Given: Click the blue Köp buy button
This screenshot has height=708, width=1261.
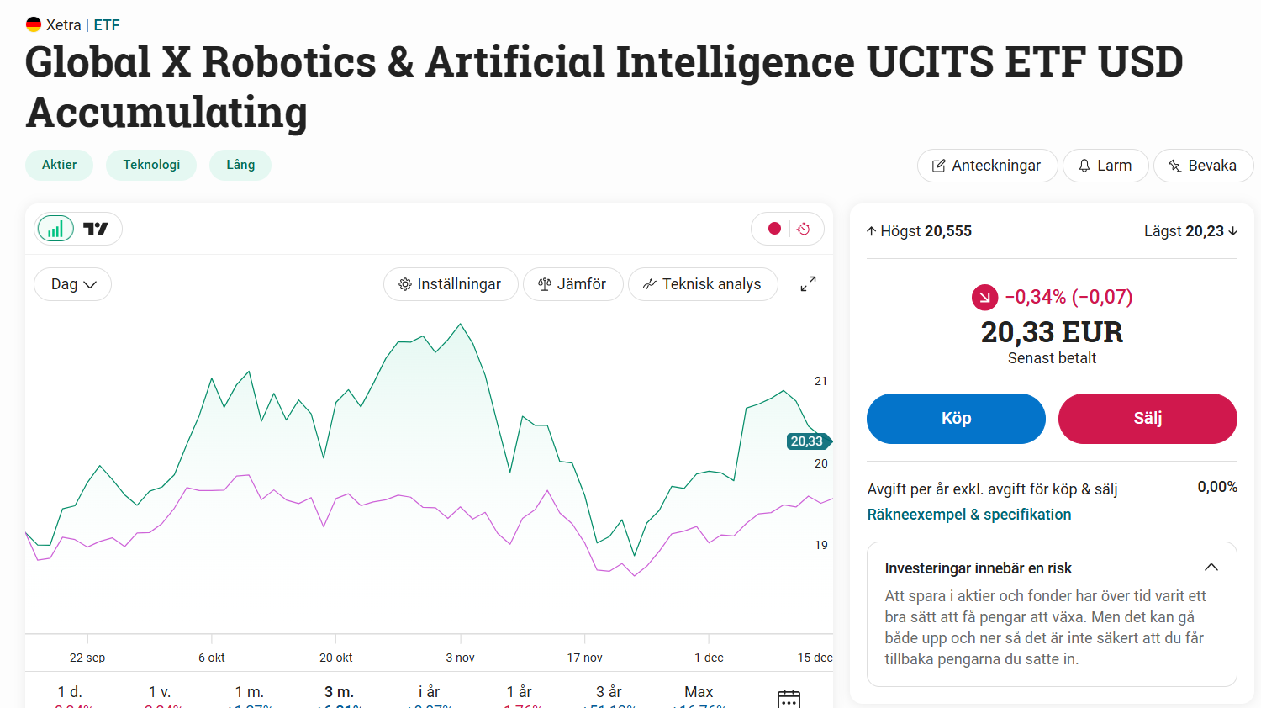Looking at the screenshot, I should point(956,419).
